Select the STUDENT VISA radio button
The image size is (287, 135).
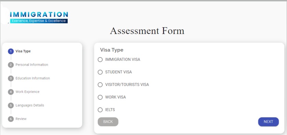[100, 72]
